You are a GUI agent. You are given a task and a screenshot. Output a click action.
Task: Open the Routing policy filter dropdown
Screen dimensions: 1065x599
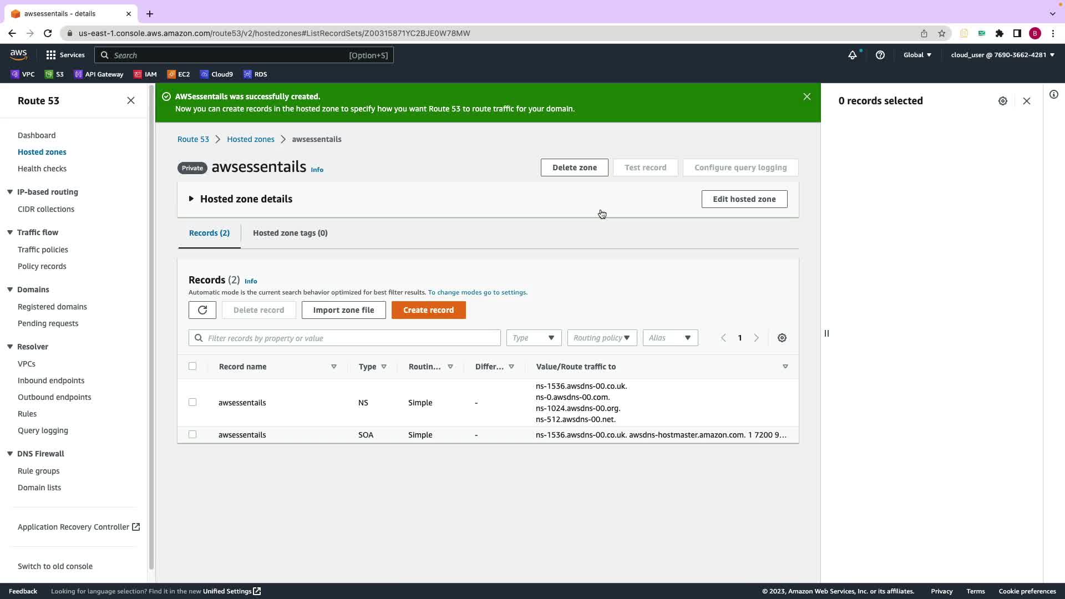pos(601,338)
